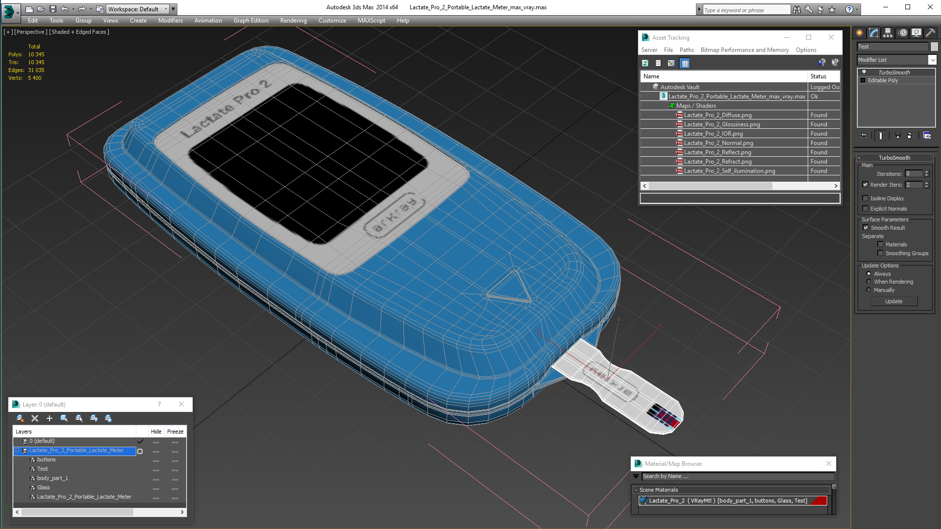The image size is (941, 529).
Task: Click Lactate_Pro_2 VRayMtl material entry
Action: tap(733, 501)
